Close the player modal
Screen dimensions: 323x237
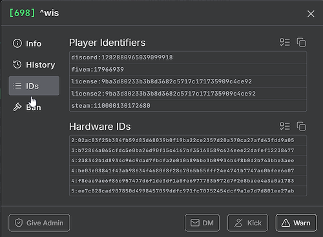(311, 14)
